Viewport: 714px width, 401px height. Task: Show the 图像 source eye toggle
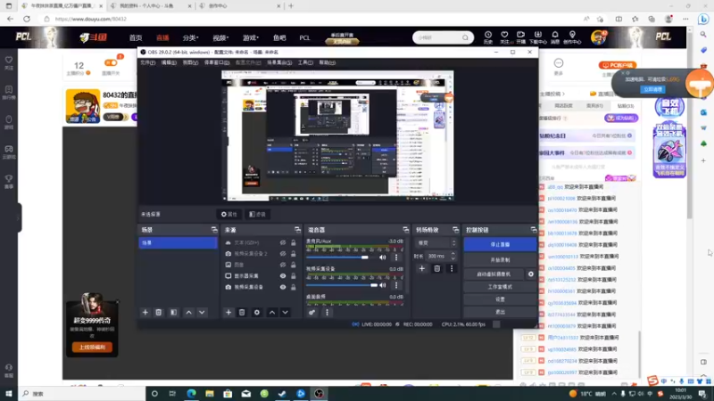pos(283,265)
